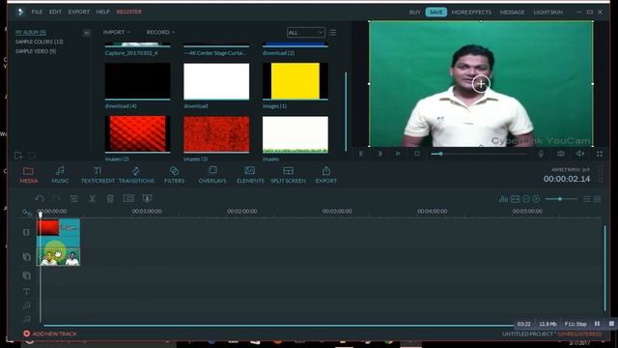Viewport: 618px width, 348px height.
Task: Click the REGISTER menu item
Action: tap(128, 12)
